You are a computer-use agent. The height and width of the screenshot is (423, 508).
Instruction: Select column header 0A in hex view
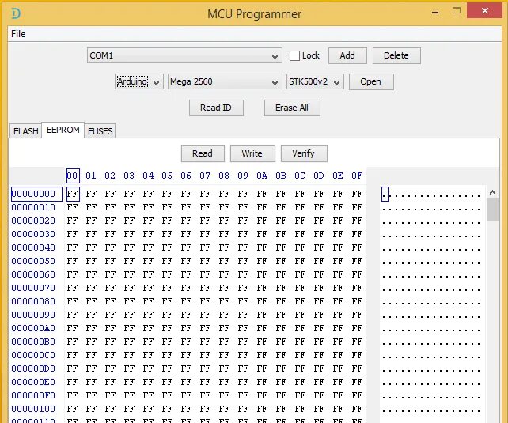262,176
